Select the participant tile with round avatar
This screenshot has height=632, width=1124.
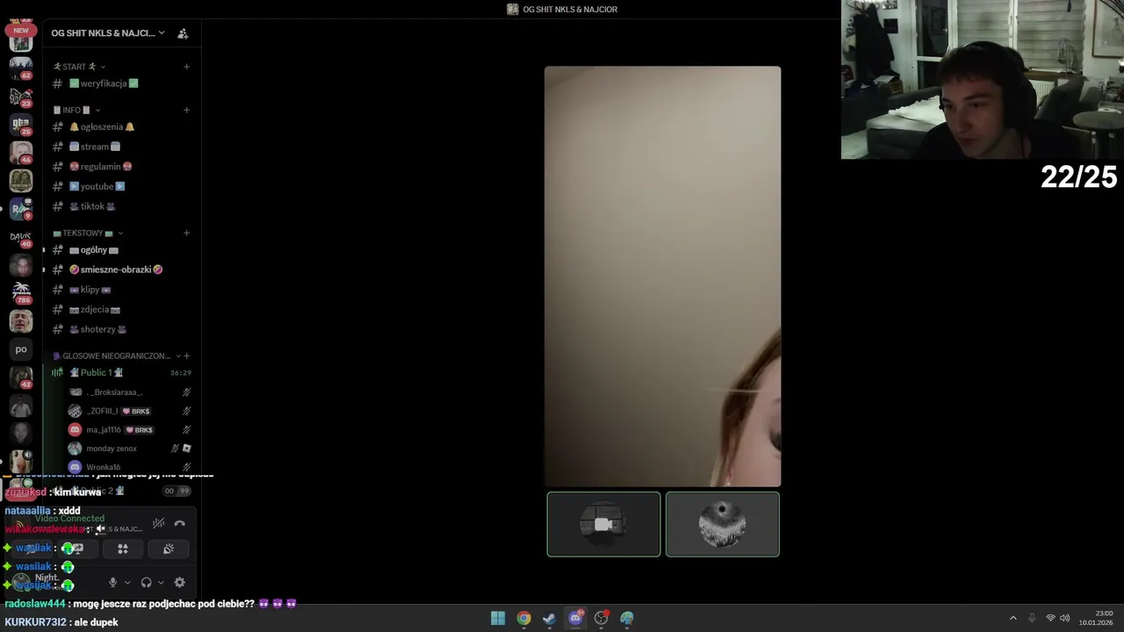[x=722, y=524]
